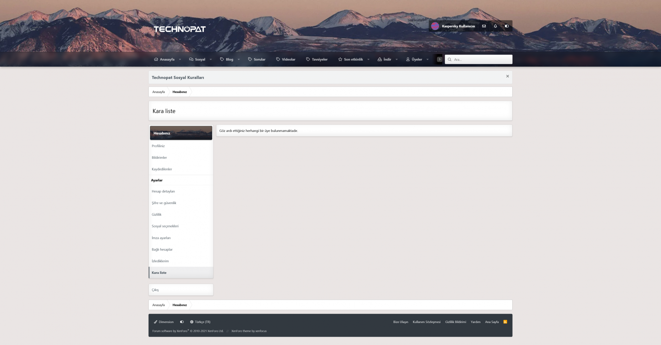Expand the Üyeler menu arrow
This screenshot has height=345, width=661.
[x=428, y=59]
